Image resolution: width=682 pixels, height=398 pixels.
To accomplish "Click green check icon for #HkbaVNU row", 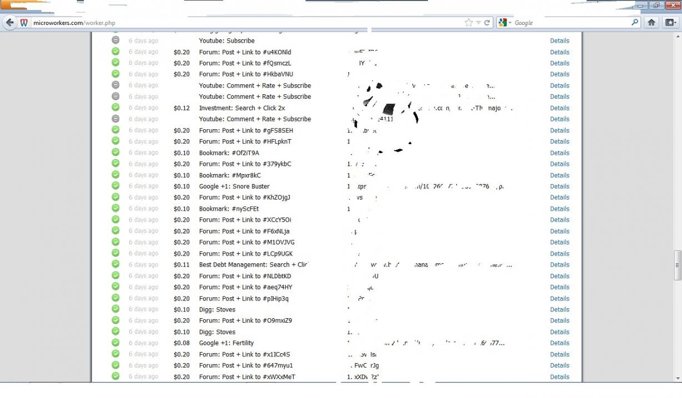I will click(115, 74).
